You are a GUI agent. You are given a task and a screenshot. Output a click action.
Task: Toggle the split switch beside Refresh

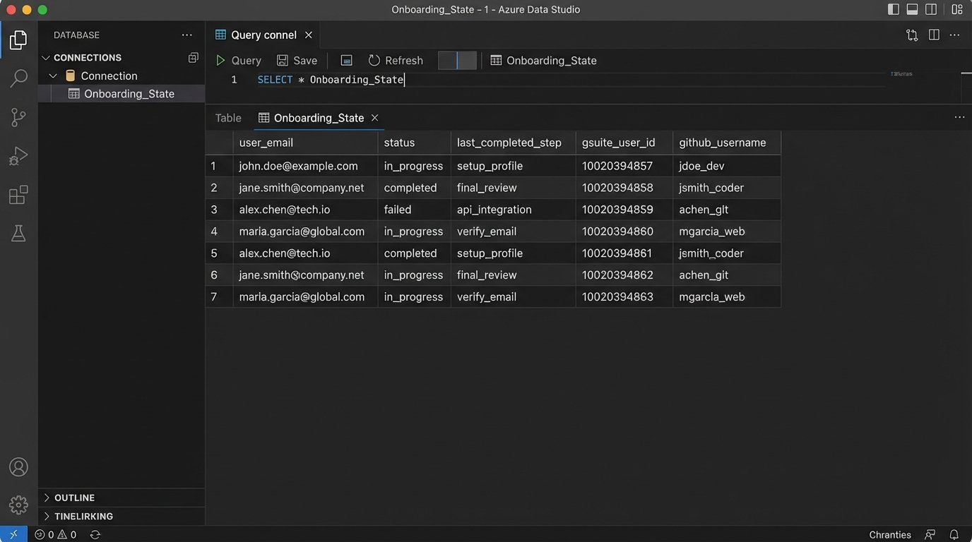click(x=457, y=61)
